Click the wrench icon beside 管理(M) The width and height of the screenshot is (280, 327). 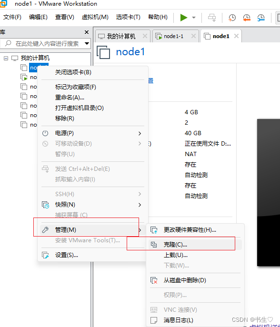pos(45,230)
